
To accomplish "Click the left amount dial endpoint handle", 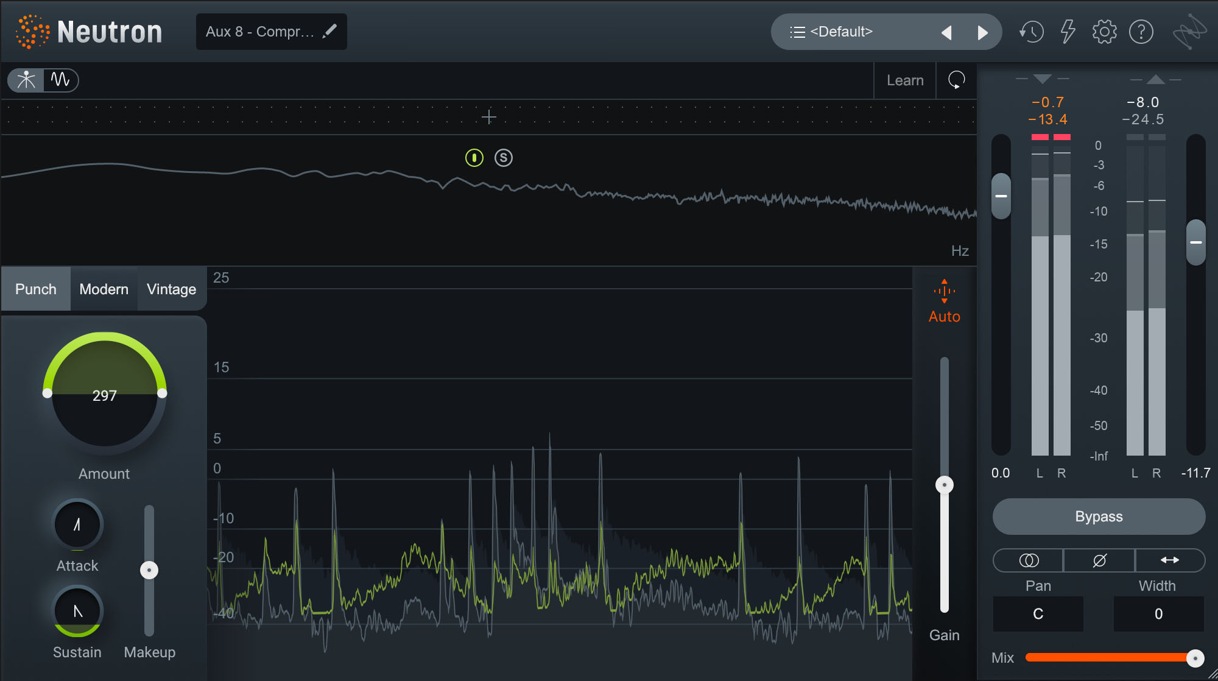I will 47,393.
